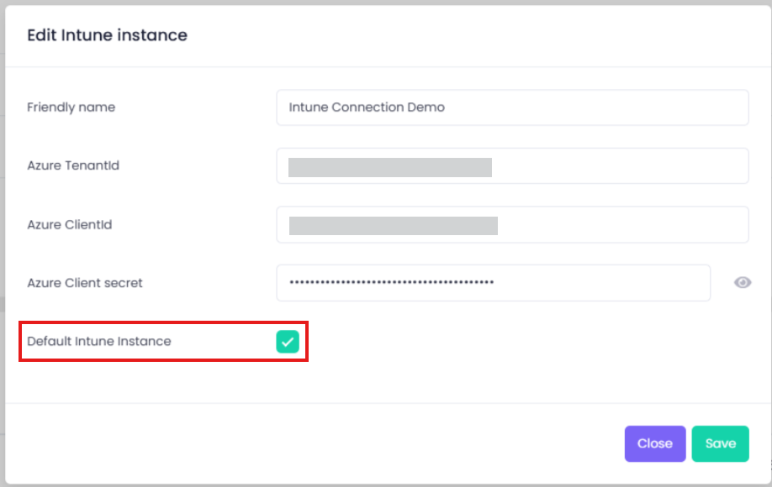This screenshot has height=487, width=772.
Task: Click the "Azure ClientId" label
Action: (70, 225)
